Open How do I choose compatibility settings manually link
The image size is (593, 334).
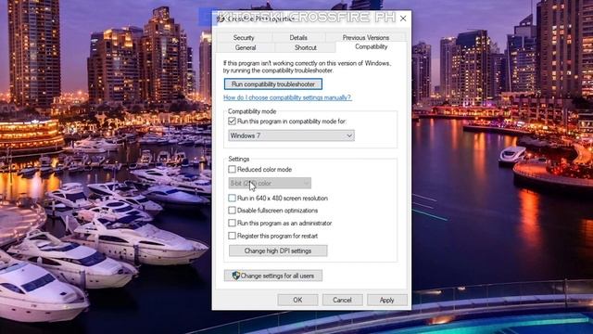click(287, 97)
